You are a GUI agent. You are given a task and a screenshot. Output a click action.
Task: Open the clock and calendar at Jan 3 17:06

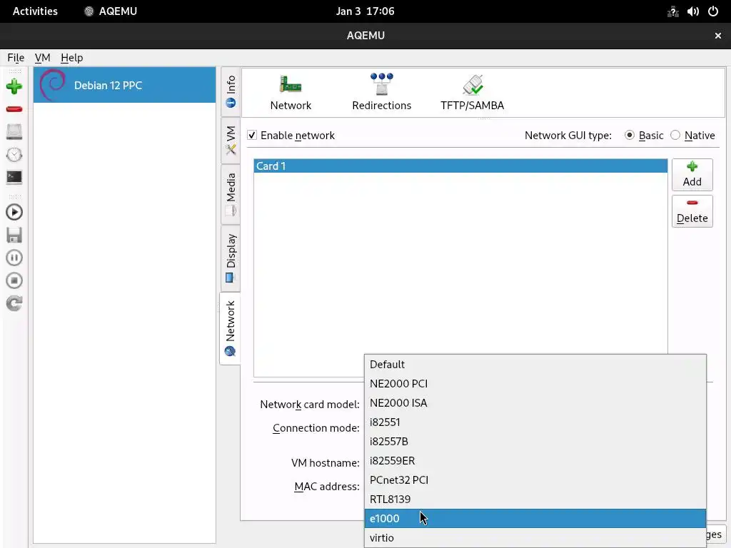[x=365, y=11]
